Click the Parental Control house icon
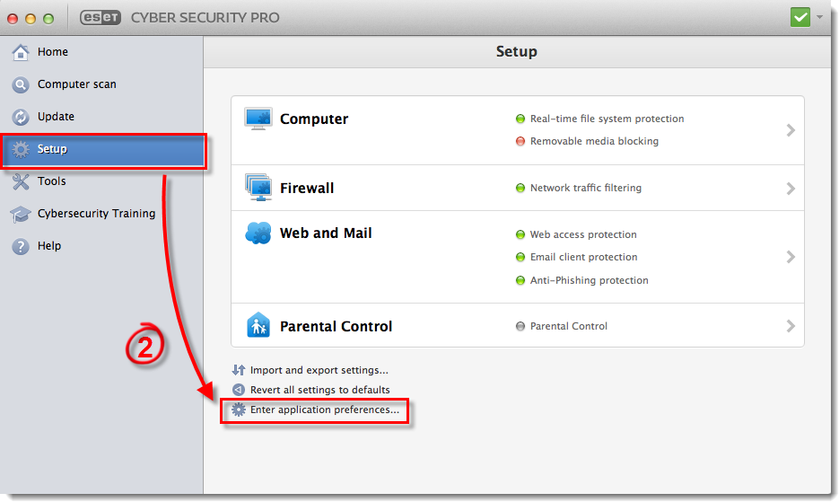This screenshot has width=839, height=502. pos(258,325)
